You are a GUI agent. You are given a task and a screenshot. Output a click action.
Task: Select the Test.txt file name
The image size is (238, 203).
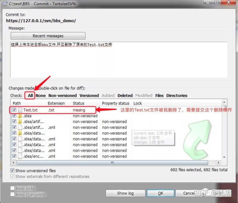(x=30, y=110)
